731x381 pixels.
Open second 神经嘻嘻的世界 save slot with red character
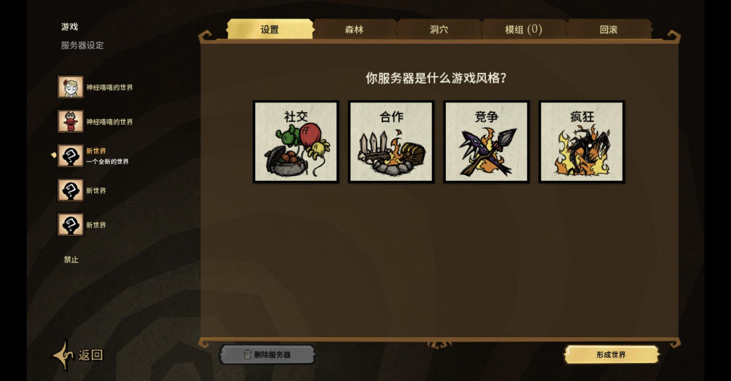point(70,122)
